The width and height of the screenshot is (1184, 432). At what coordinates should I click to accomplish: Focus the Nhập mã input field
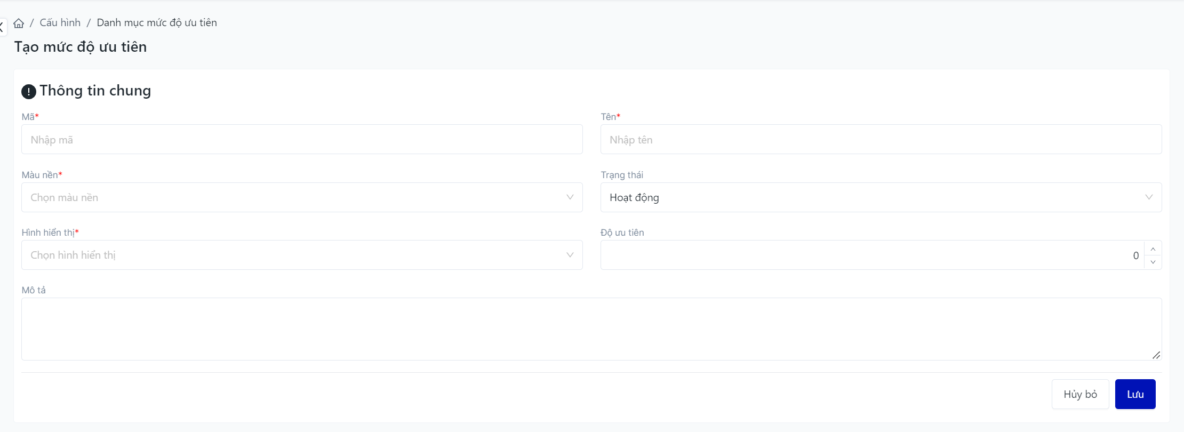click(x=302, y=140)
